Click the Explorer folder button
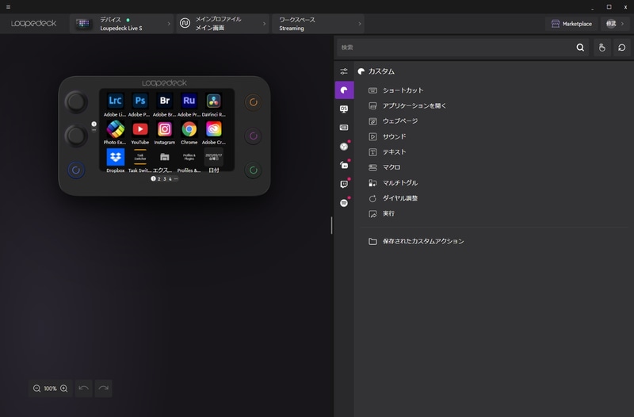The image size is (634, 417). [x=165, y=157]
